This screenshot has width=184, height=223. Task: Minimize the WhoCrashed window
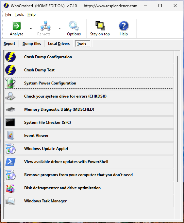pyautogui.click(x=145, y=6)
